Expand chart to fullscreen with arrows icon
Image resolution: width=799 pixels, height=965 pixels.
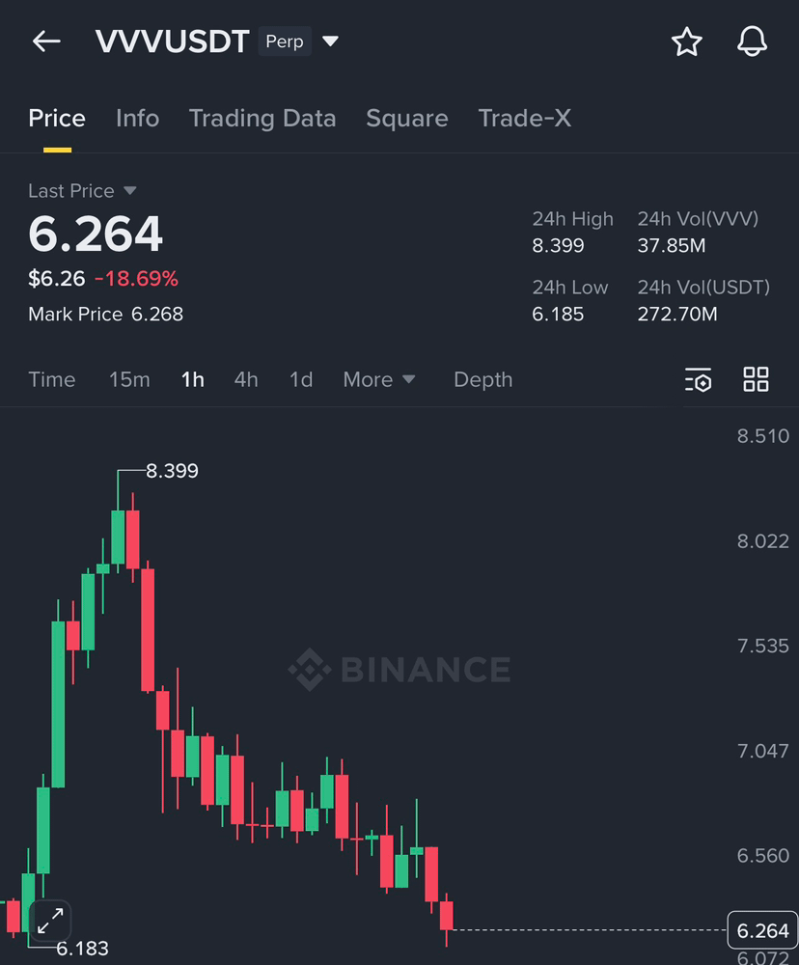[50, 921]
